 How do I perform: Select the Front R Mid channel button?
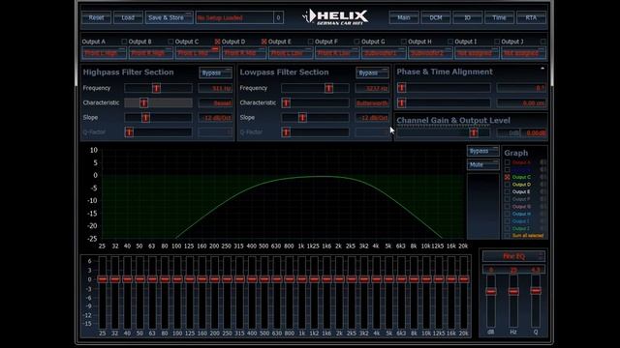point(244,53)
